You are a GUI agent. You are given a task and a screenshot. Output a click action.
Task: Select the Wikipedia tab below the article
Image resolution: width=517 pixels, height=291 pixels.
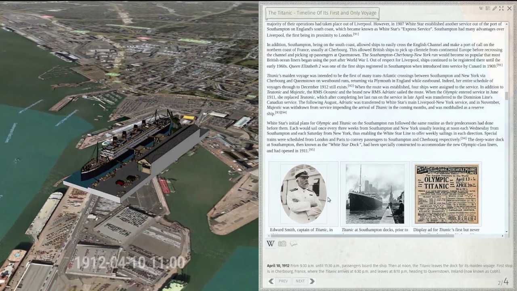tap(271, 244)
